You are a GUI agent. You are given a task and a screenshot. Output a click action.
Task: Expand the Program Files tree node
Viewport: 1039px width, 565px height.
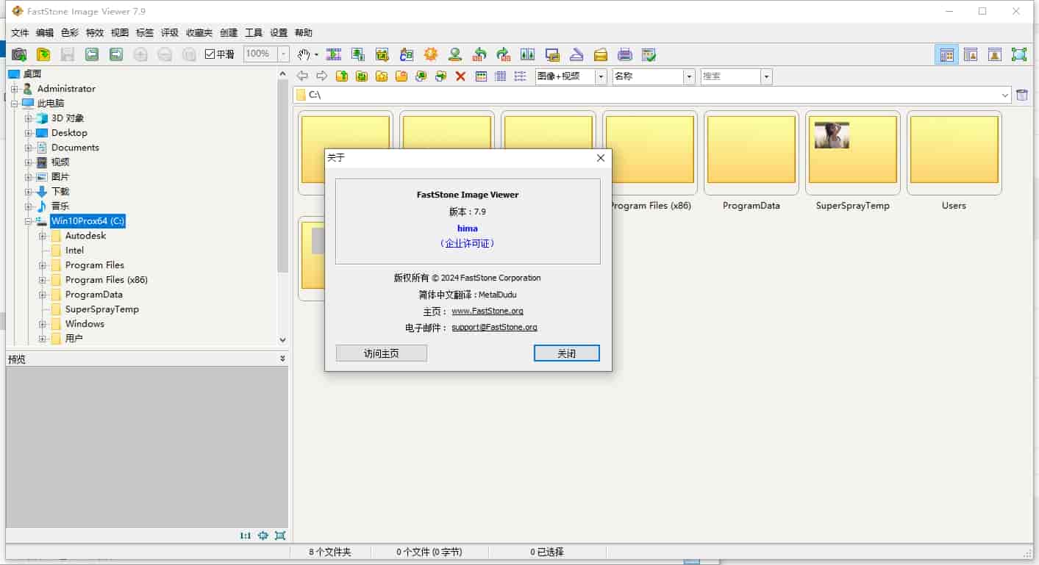(x=43, y=265)
